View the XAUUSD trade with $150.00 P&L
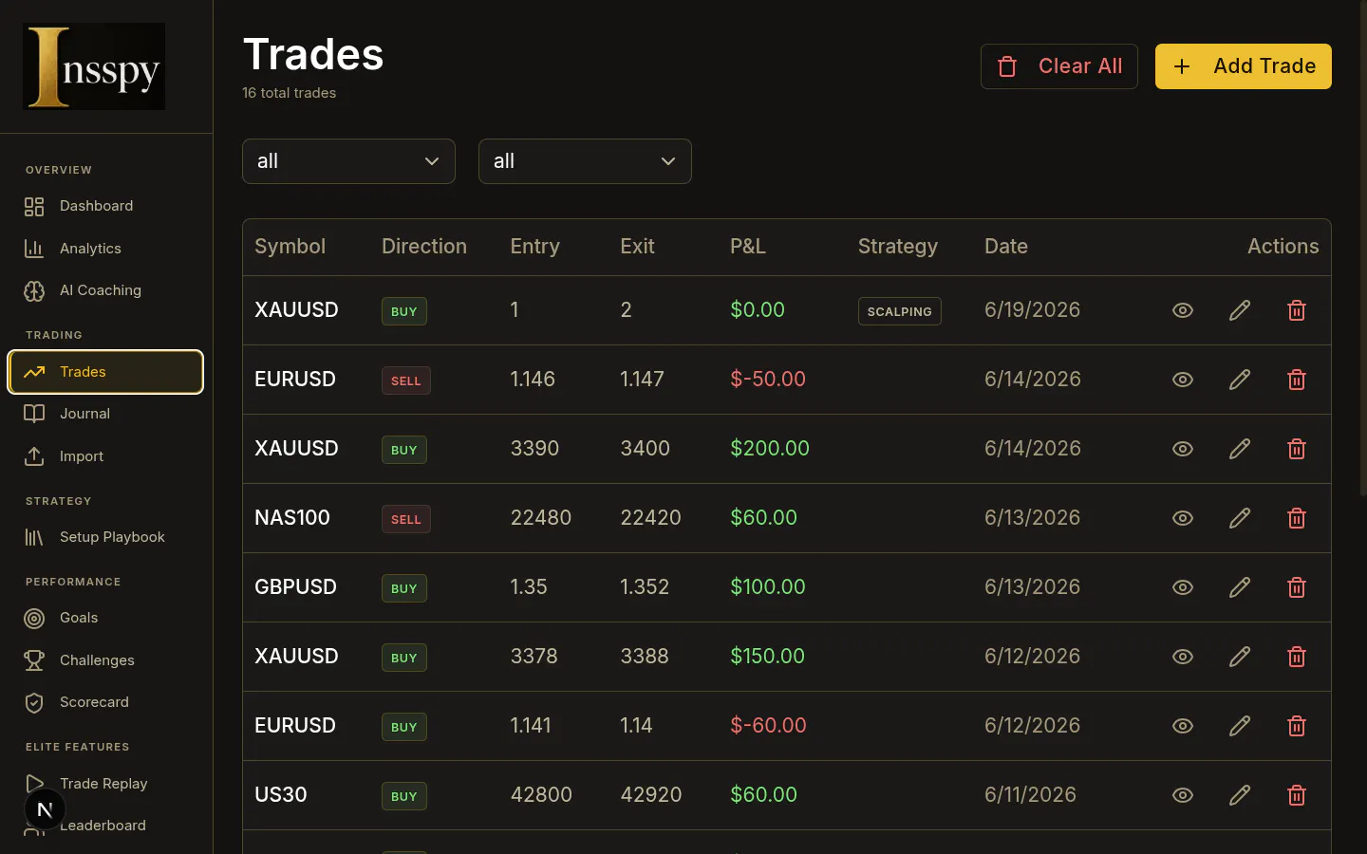 1183,657
